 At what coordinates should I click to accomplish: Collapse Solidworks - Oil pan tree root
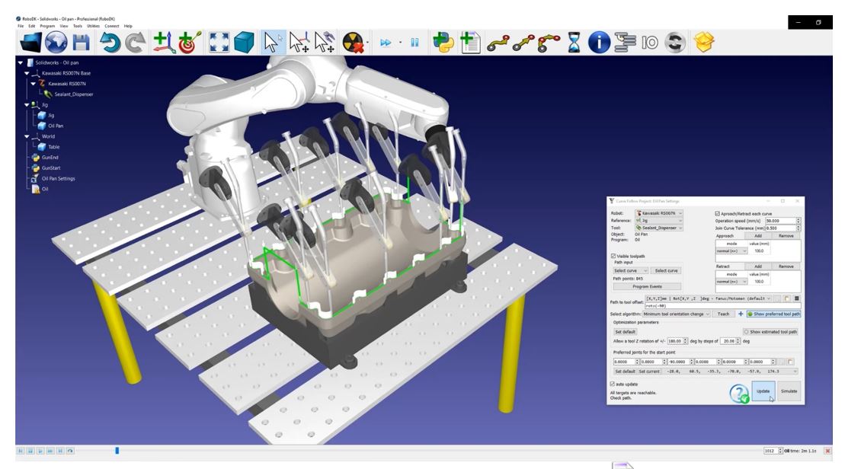click(x=21, y=62)
